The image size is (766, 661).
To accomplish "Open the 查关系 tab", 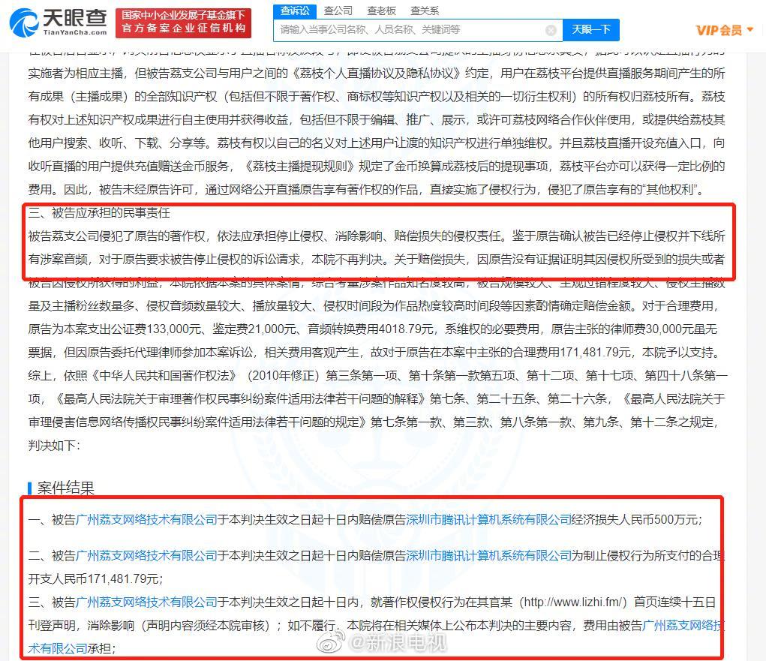I will point(425,11).
